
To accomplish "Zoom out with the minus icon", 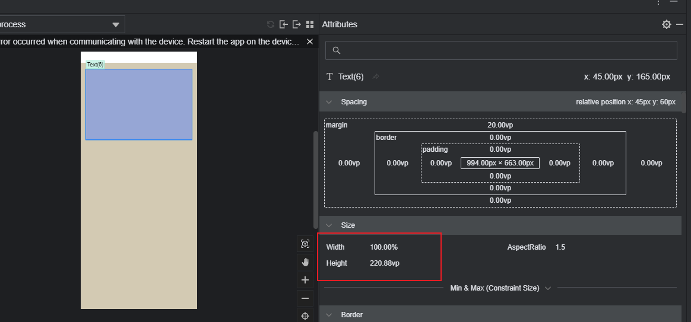I will 305,298.
